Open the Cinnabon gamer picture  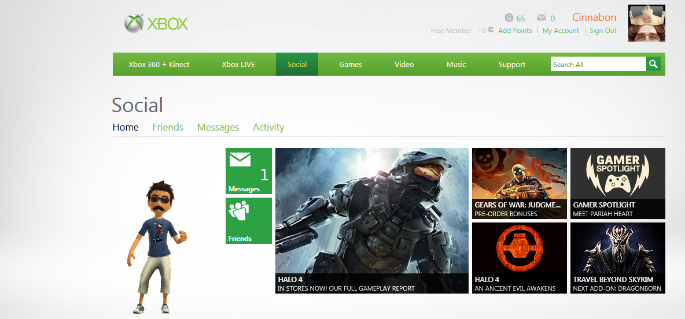pos(647,23)
